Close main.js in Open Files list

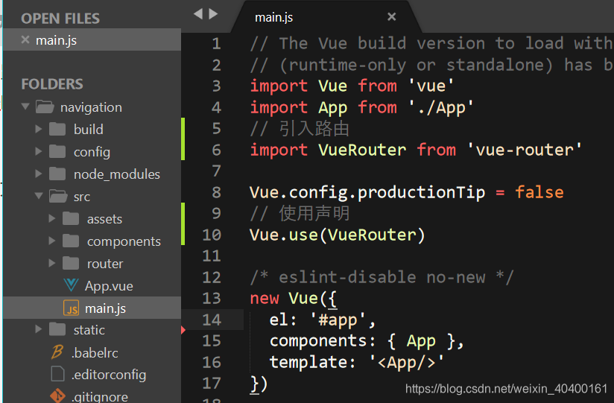coord(25,39)
